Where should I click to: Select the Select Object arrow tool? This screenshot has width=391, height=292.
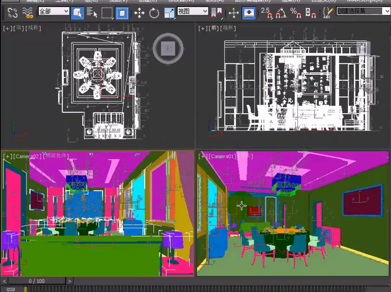click(77, 13)
